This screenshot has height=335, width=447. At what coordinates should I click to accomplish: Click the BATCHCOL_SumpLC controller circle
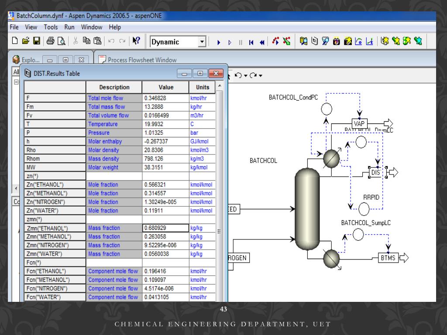(x=358, y=235)
